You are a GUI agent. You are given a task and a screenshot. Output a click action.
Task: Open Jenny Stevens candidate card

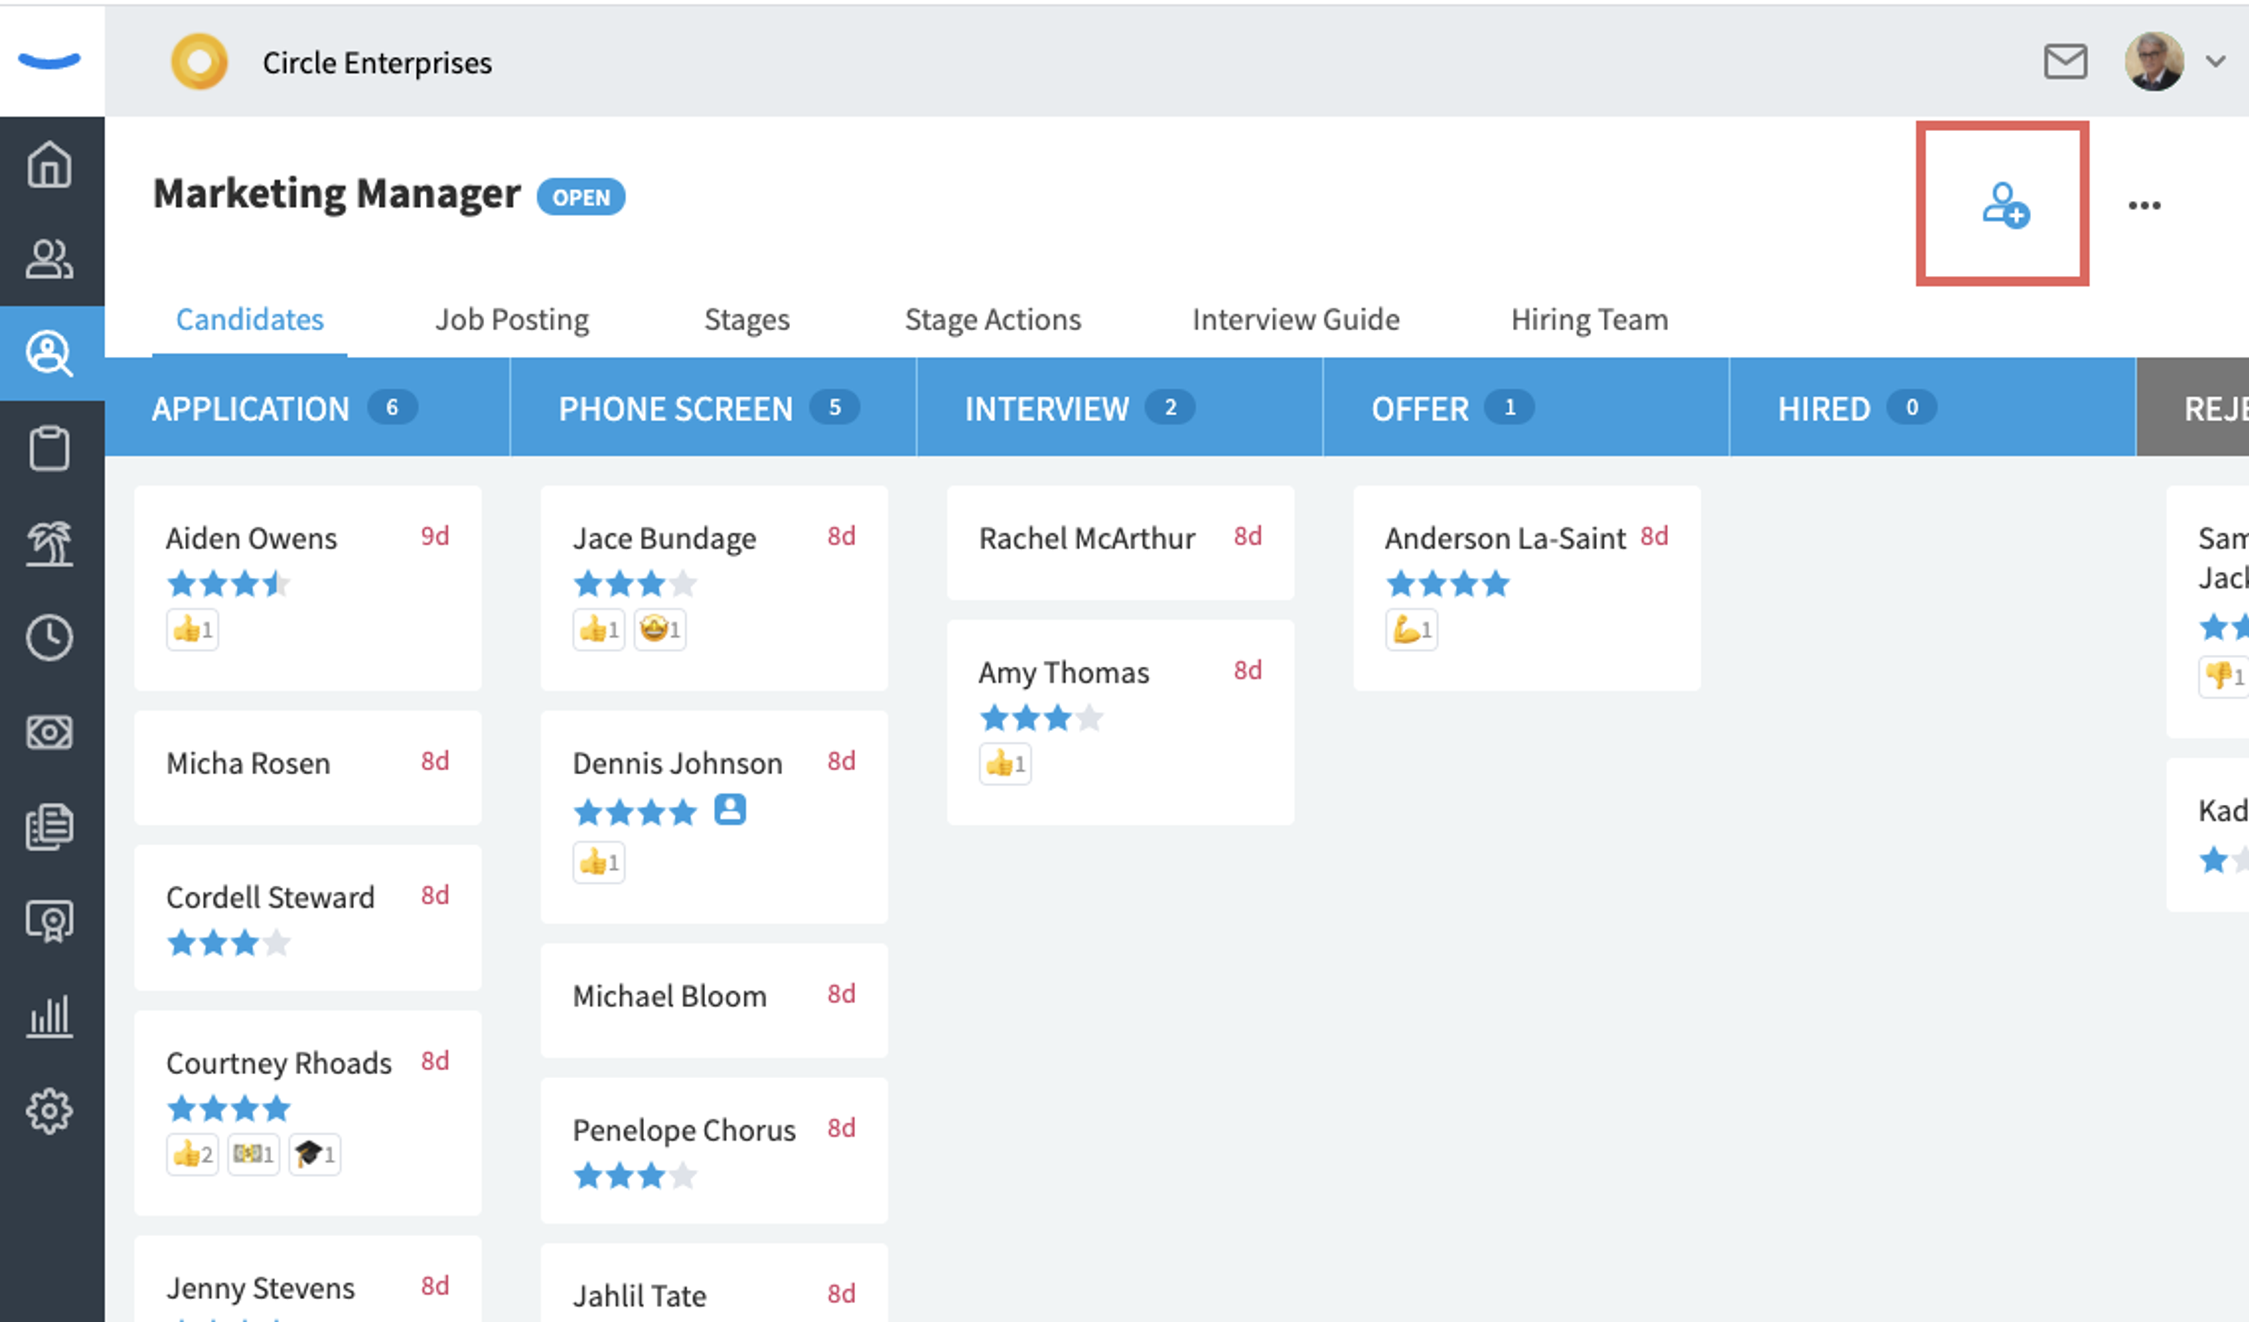coord(308,1279)
